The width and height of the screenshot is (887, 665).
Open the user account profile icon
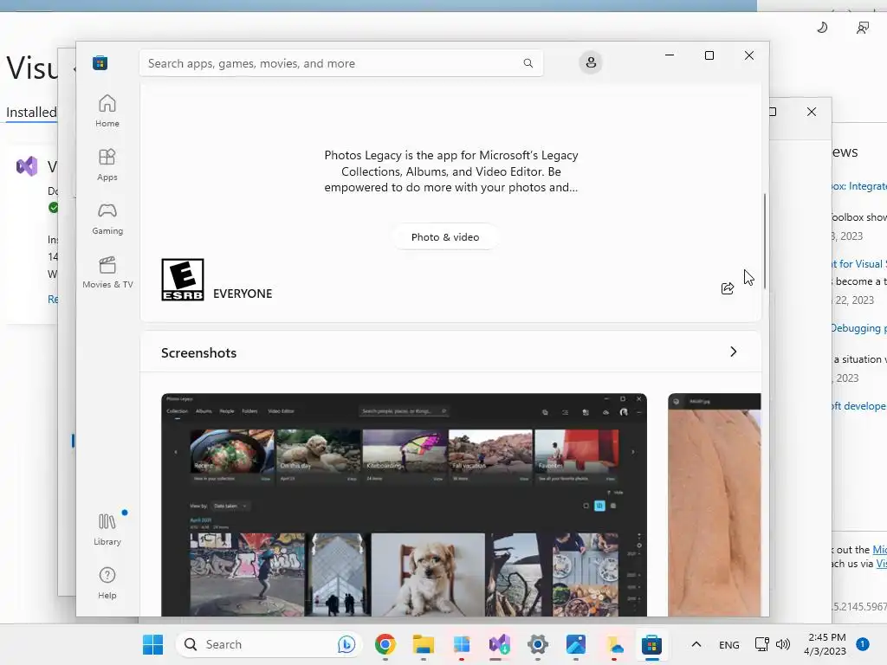pyautogui.click(x=591, y=62)
